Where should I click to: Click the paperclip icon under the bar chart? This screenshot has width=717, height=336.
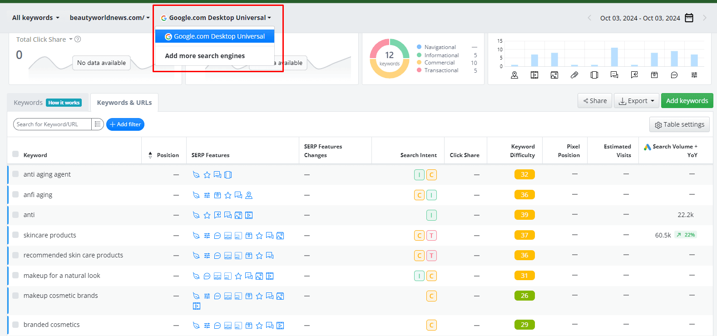574,75
